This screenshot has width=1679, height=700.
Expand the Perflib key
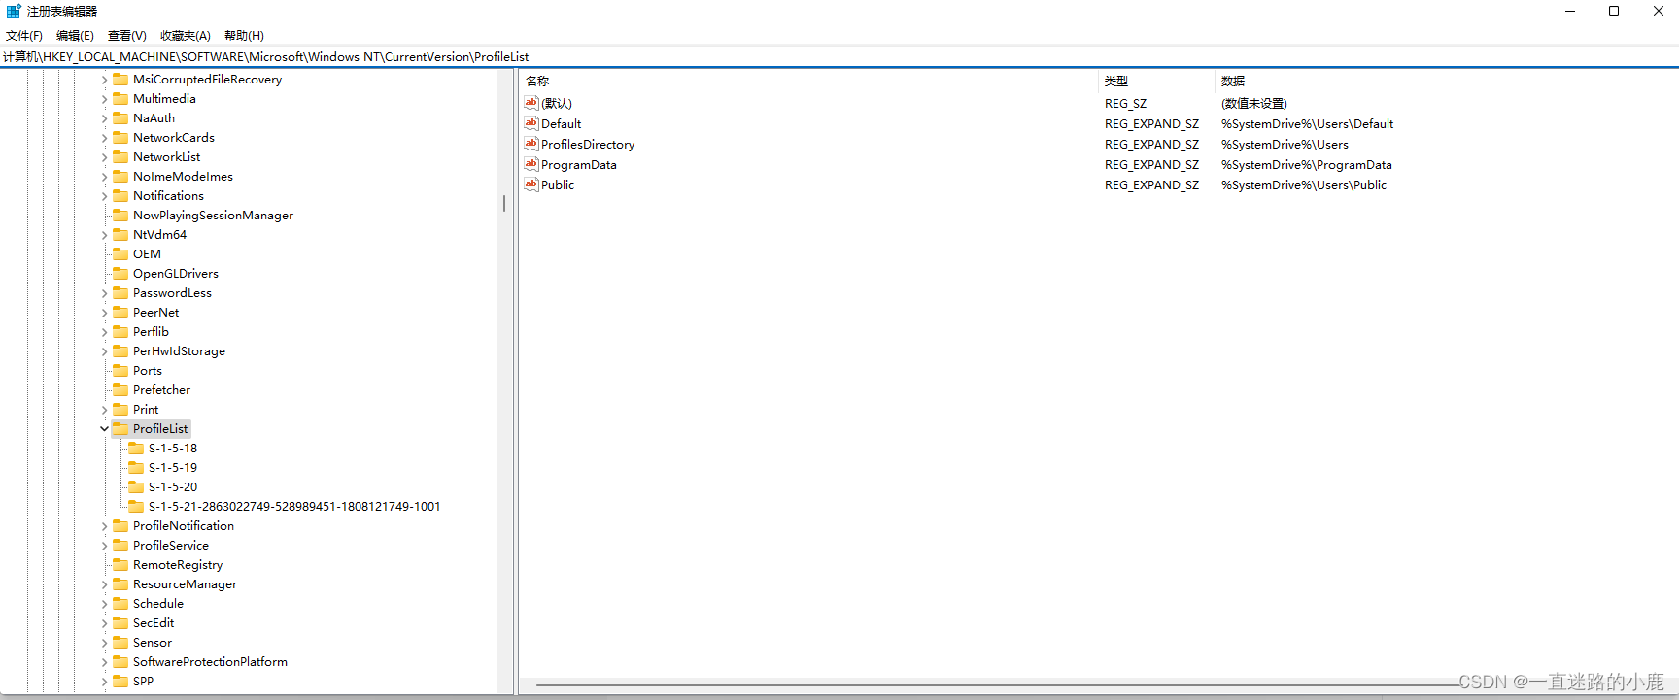click(104, 332)
